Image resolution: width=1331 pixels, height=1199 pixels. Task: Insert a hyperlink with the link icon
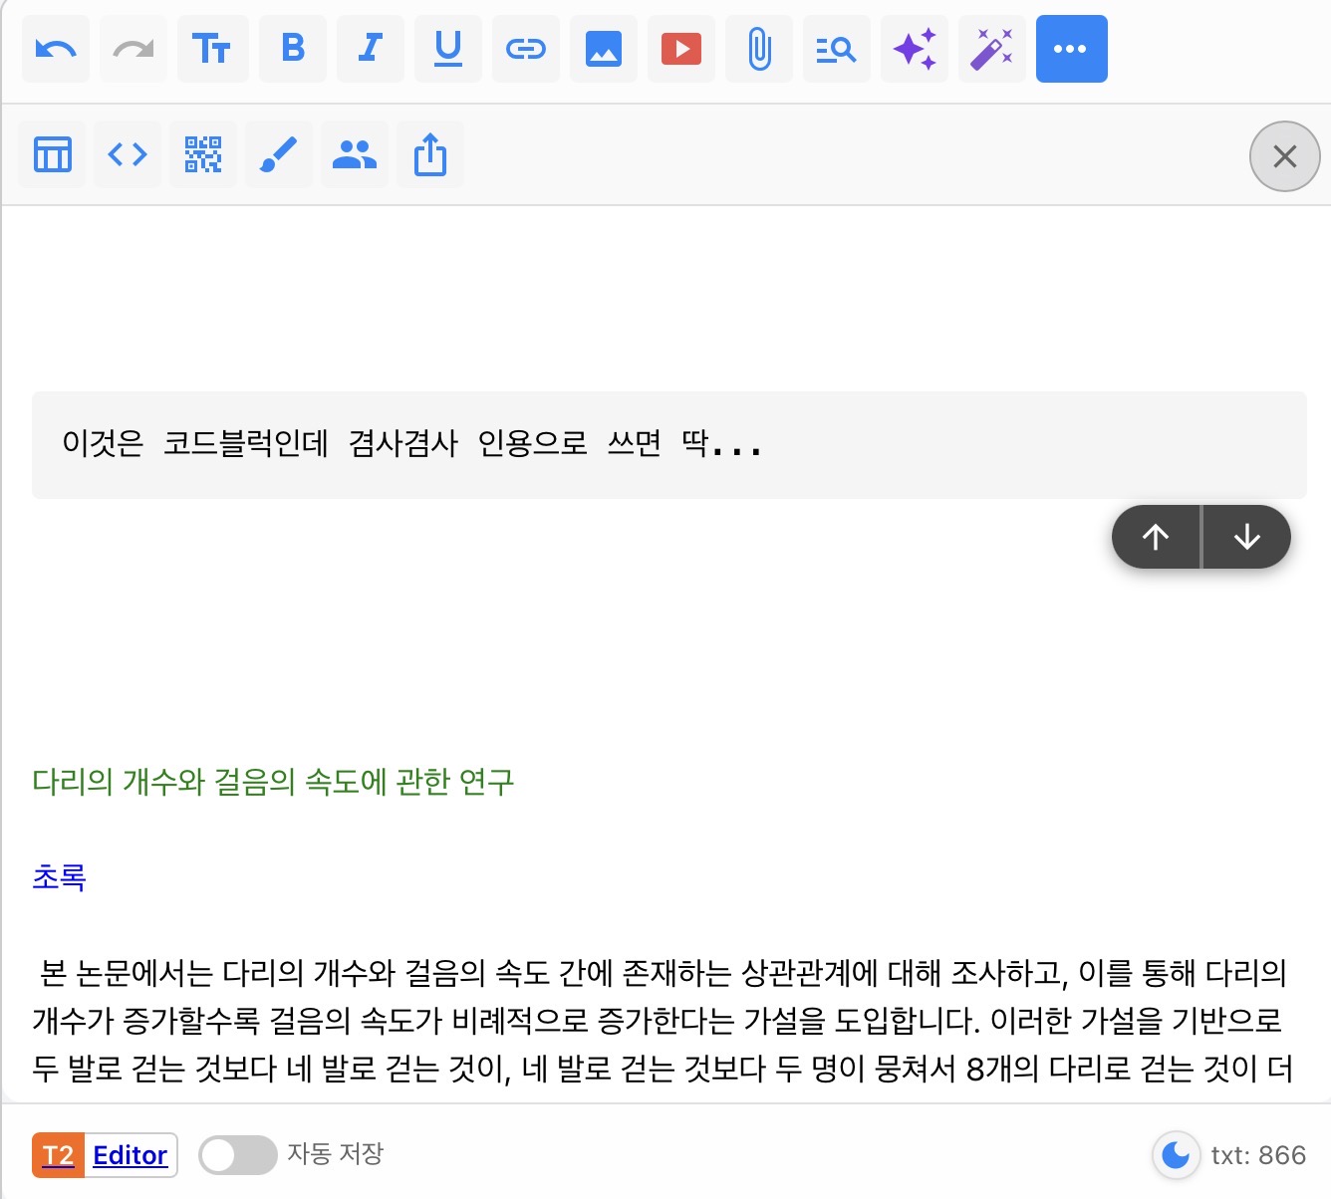(526, 49)
